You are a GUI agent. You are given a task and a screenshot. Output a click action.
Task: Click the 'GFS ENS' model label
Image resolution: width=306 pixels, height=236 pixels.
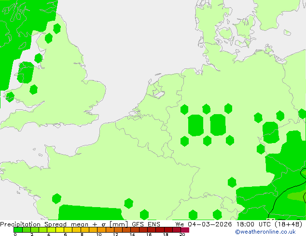[x=146, y=224]
